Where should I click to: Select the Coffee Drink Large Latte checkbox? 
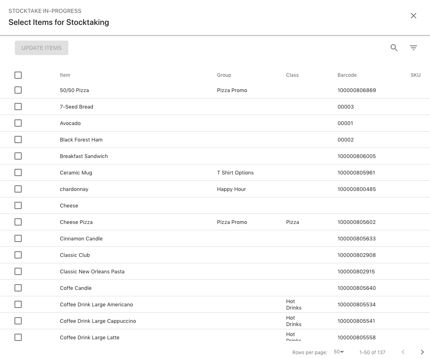pyautogui.click(x=18, y=337)
